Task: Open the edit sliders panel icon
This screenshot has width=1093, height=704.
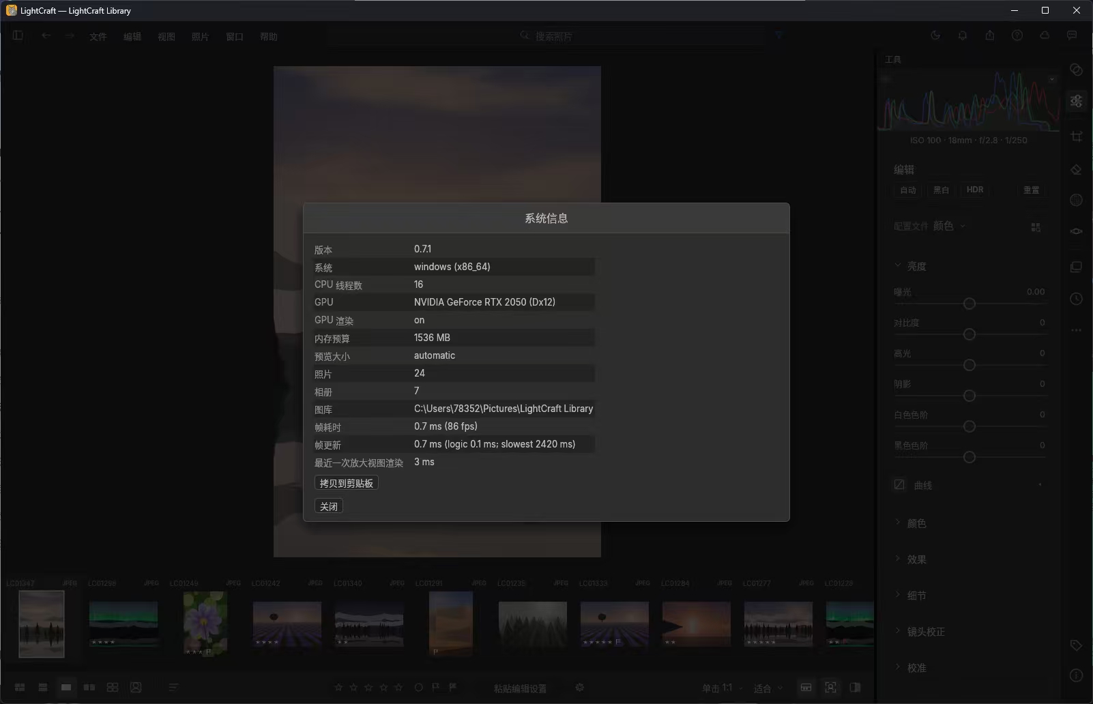Action: point(1076,101)
